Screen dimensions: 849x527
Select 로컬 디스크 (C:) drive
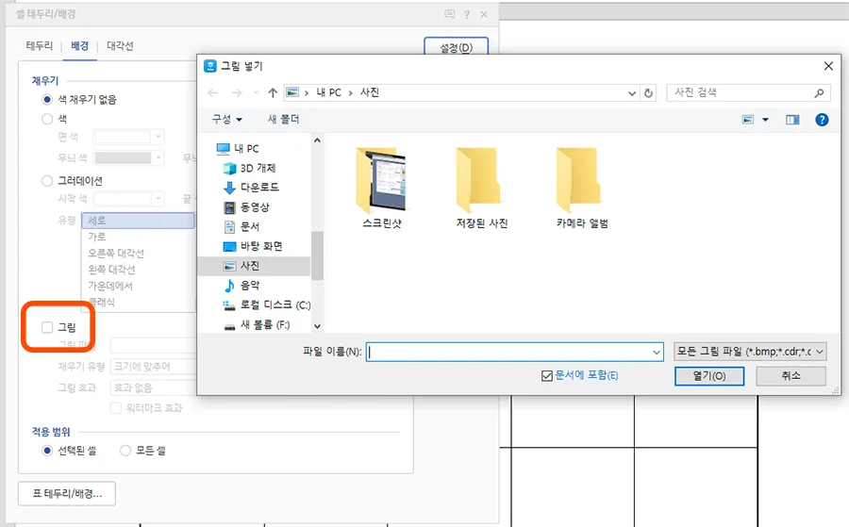pyautogui.click(x=267, y=305)
